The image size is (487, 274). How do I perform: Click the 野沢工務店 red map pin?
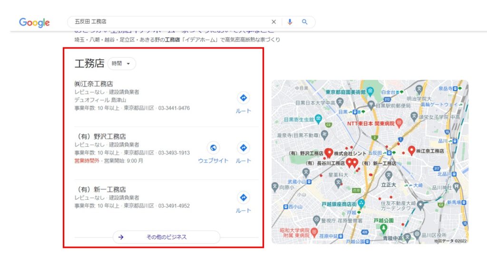tap(329, 153)
